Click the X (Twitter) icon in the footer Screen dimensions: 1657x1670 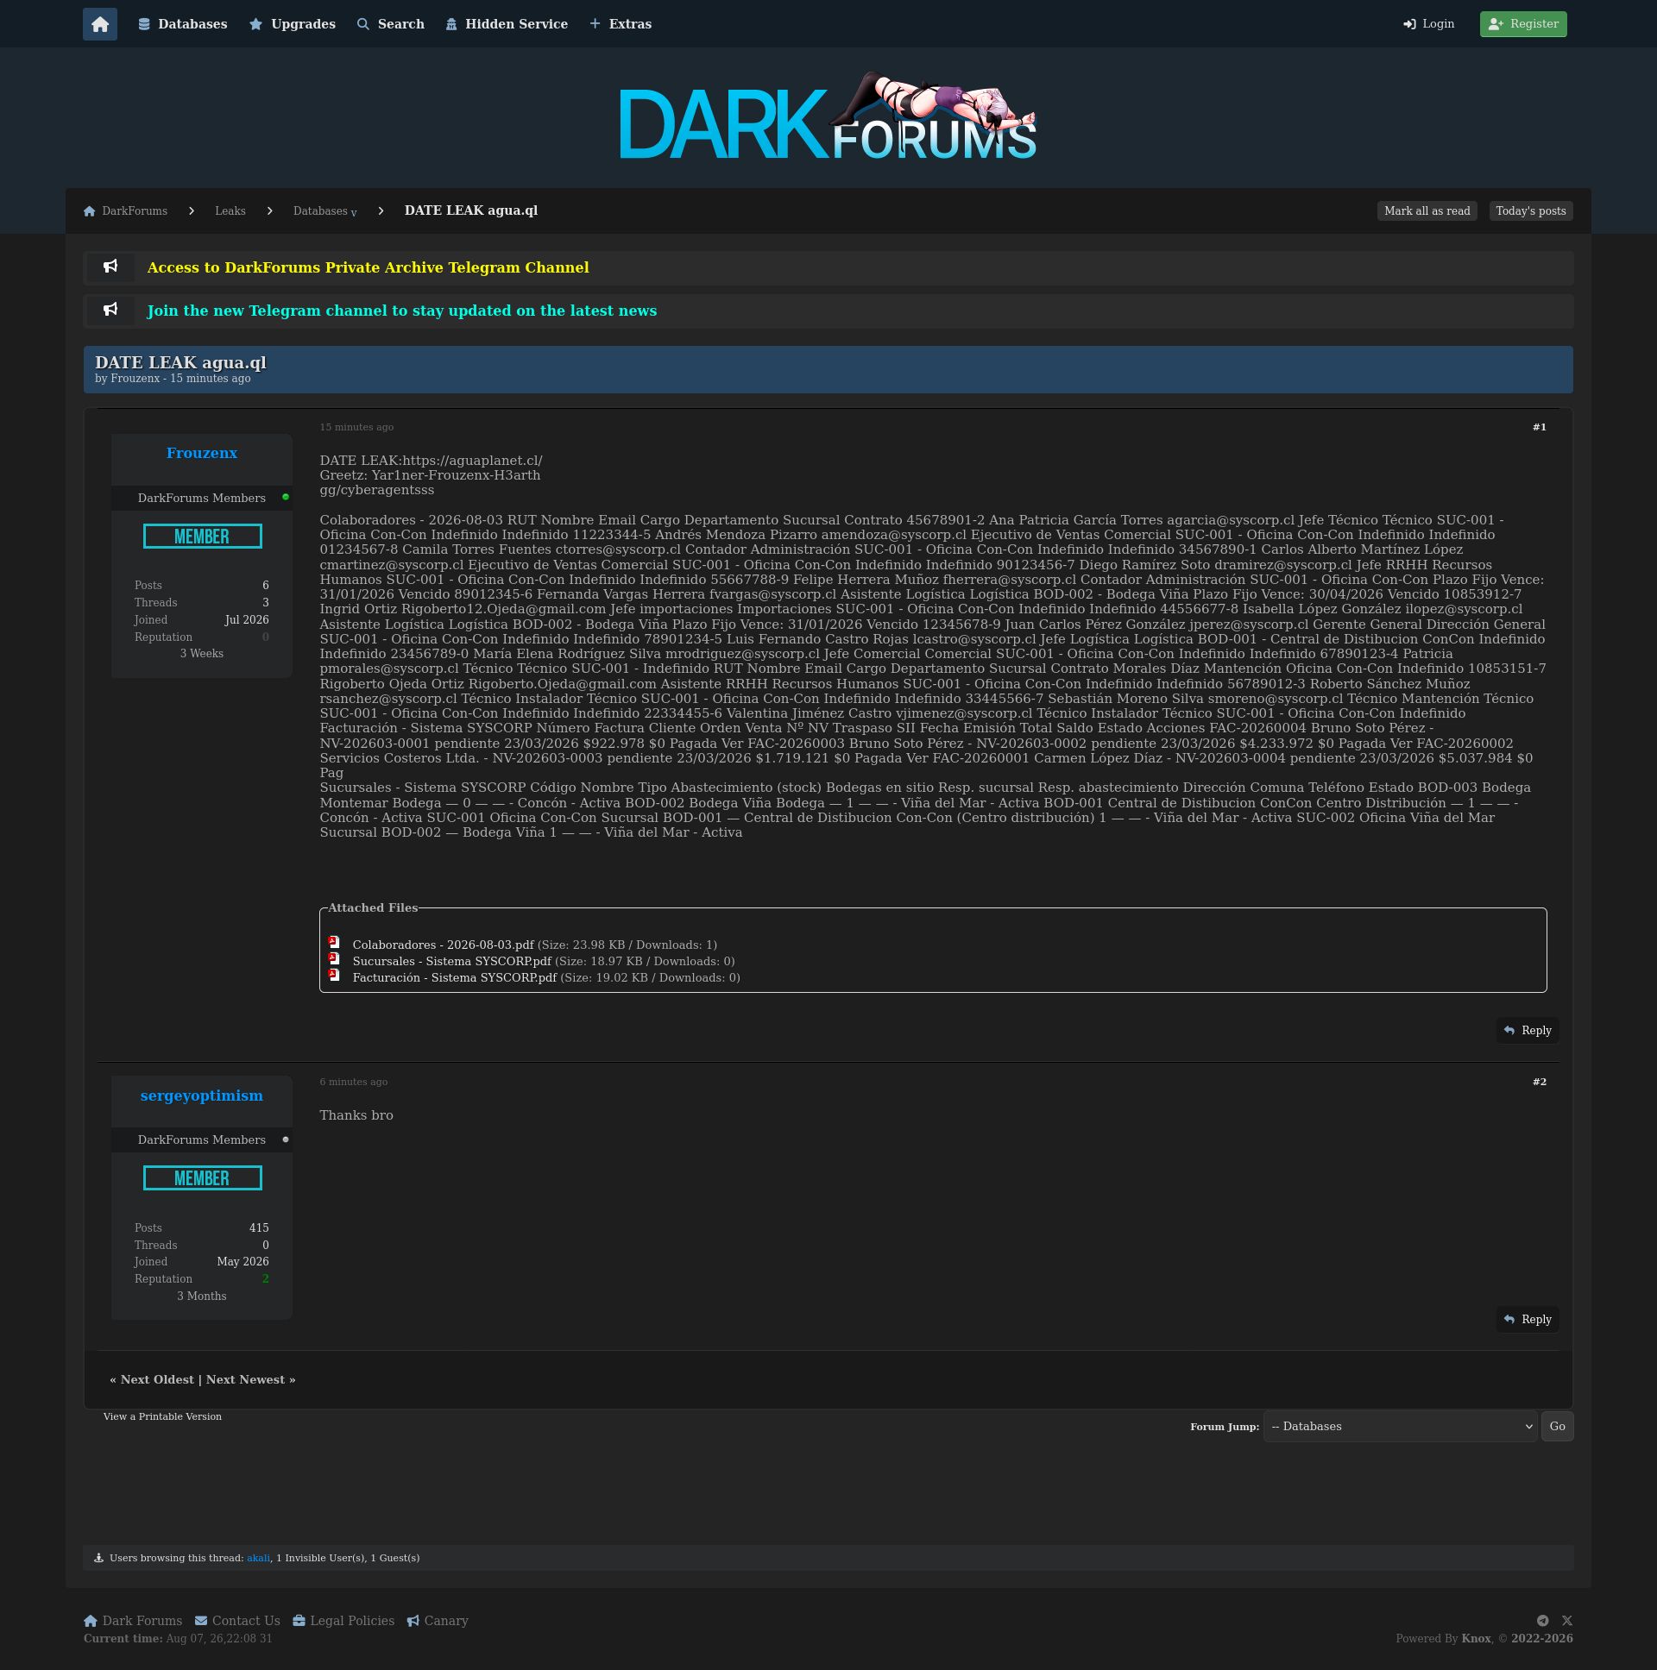(x=1567, y=1621)
